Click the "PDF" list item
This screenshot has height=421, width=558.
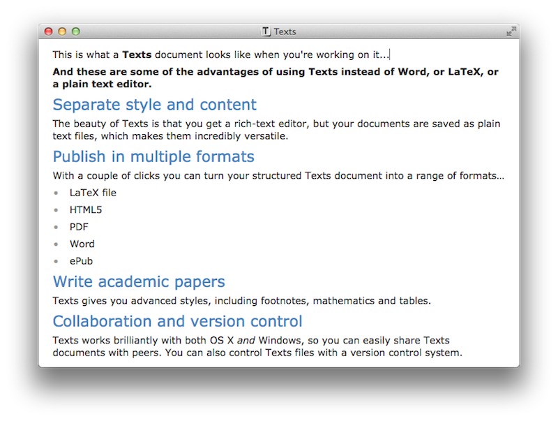click(x=79, y=227)
